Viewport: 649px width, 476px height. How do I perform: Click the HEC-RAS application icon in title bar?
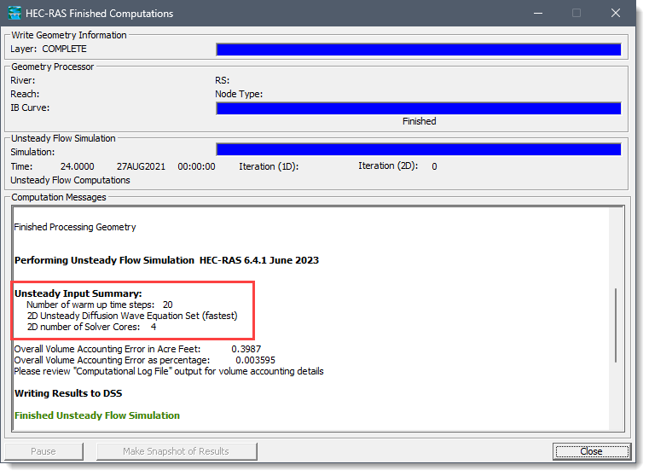click(x=14, y=13)
